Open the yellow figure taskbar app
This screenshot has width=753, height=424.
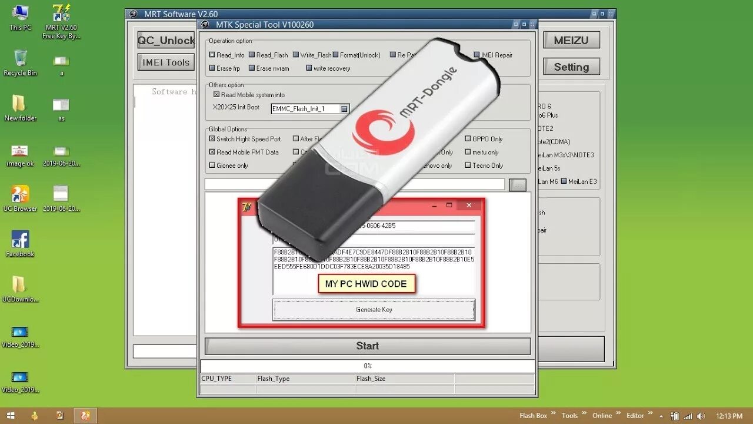35,415
